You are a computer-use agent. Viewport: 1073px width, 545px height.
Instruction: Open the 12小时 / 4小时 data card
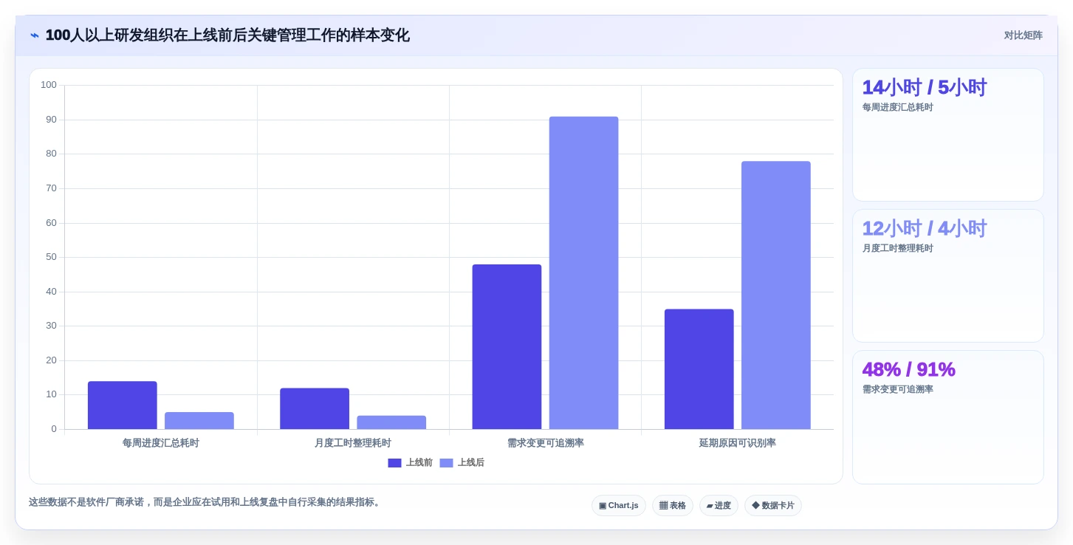[x=948, y=276]
